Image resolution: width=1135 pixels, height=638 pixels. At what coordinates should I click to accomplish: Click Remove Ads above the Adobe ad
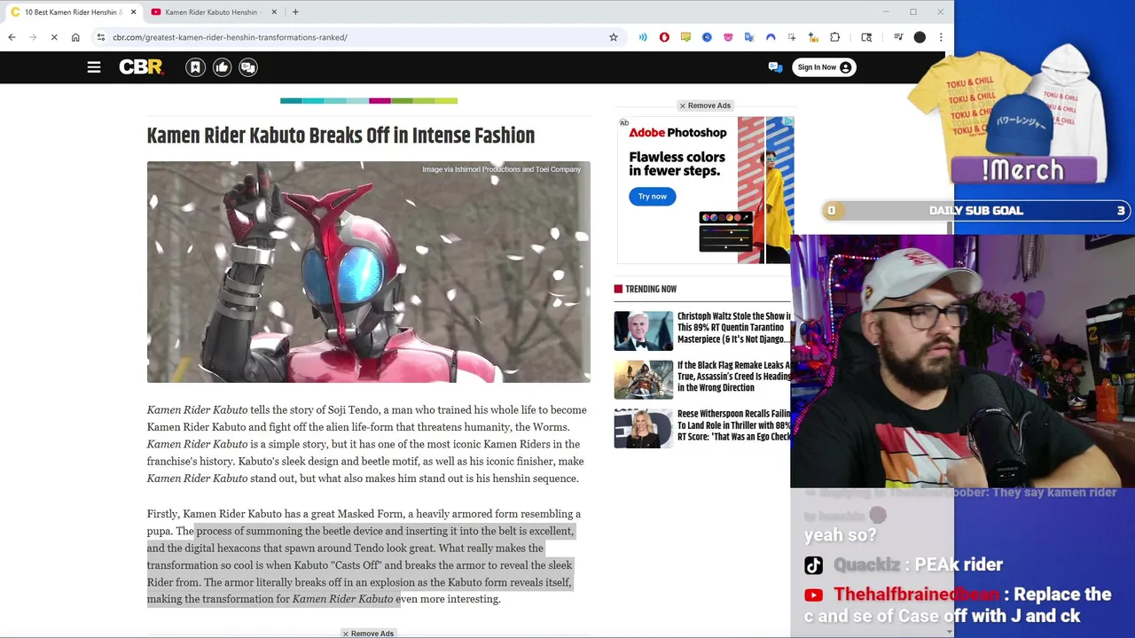(705, 105)
